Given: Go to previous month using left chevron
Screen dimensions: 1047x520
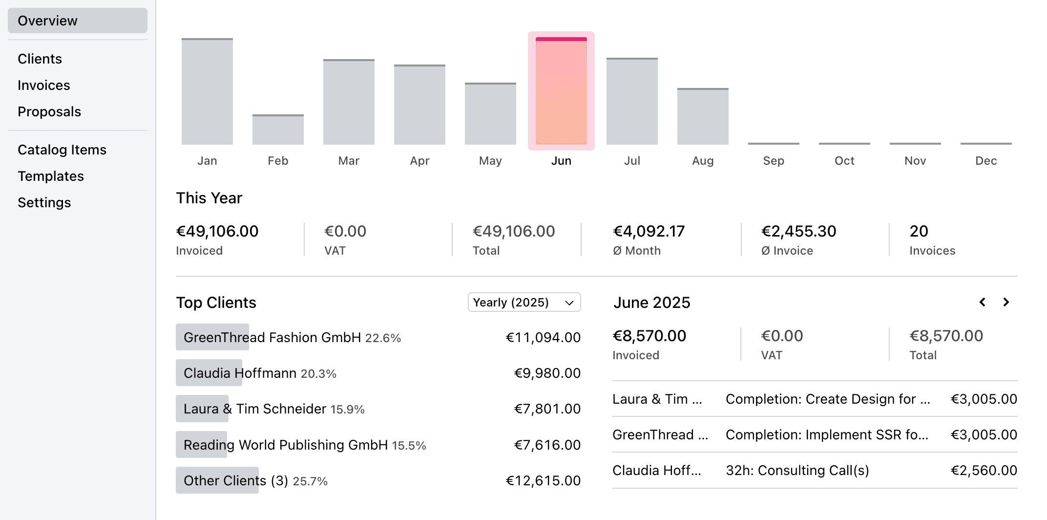Looking at the screenshot, I should (x=982, y=303).
